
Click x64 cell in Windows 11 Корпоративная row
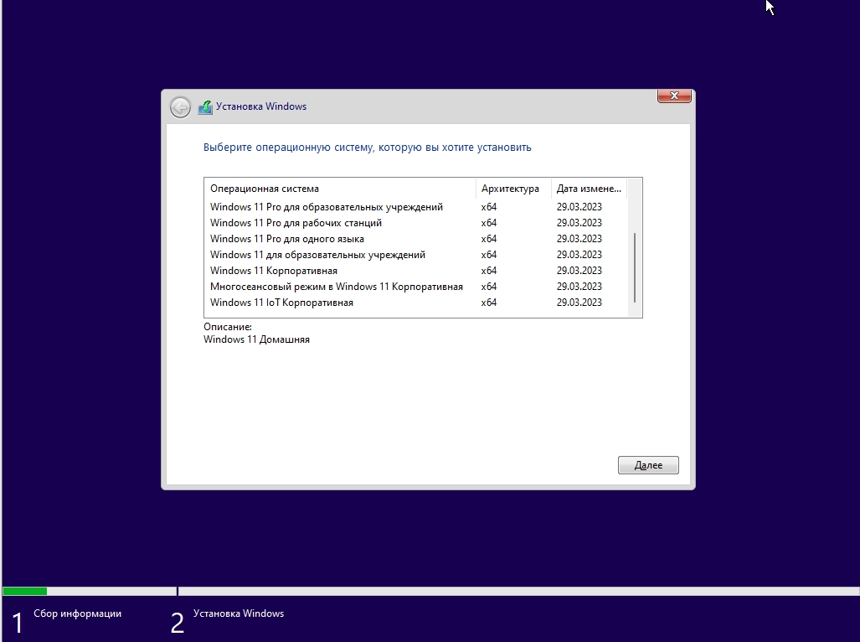click(489, 271)
